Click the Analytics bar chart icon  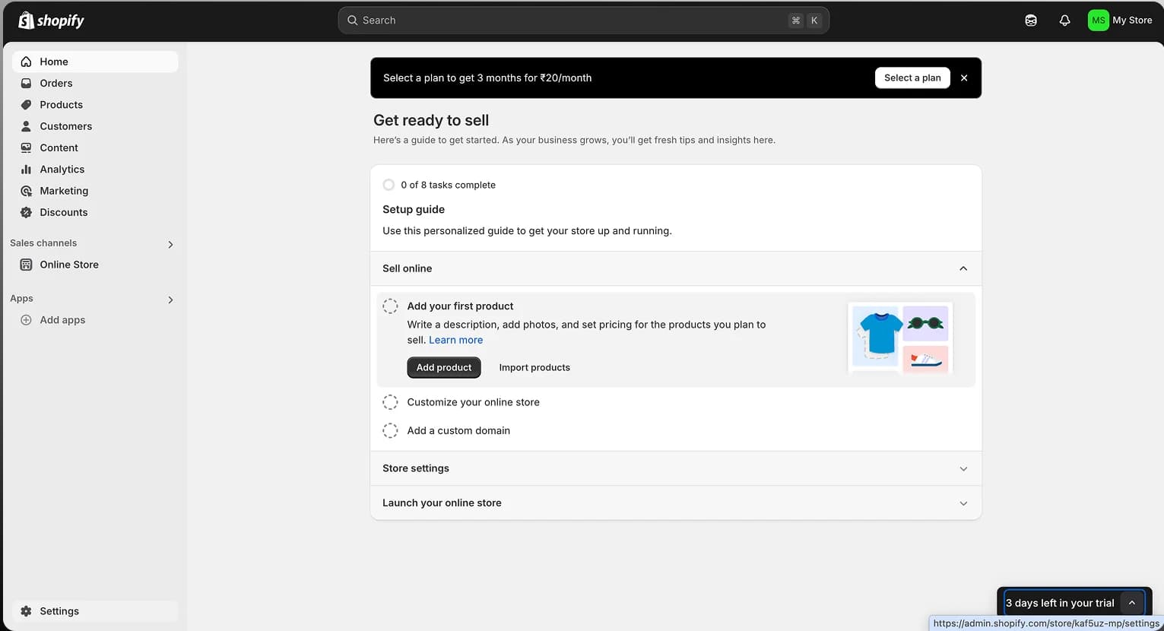[26, 170]
